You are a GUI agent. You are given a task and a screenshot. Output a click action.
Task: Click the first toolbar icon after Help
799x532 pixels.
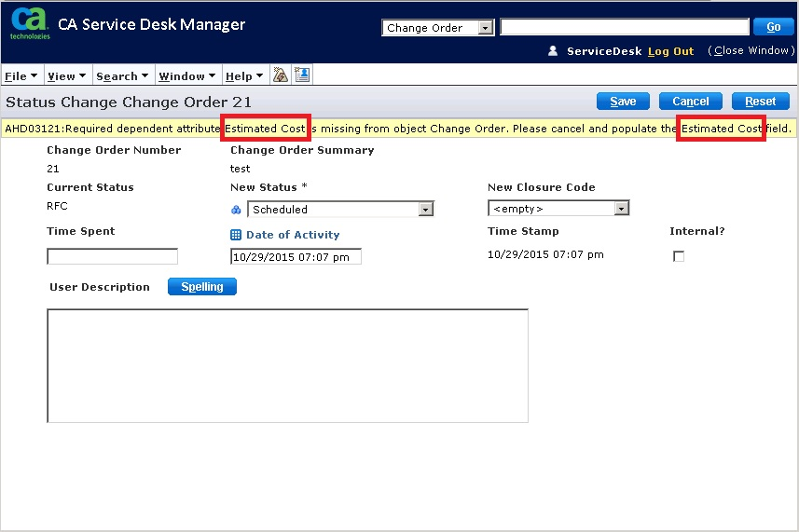[280, 75]
